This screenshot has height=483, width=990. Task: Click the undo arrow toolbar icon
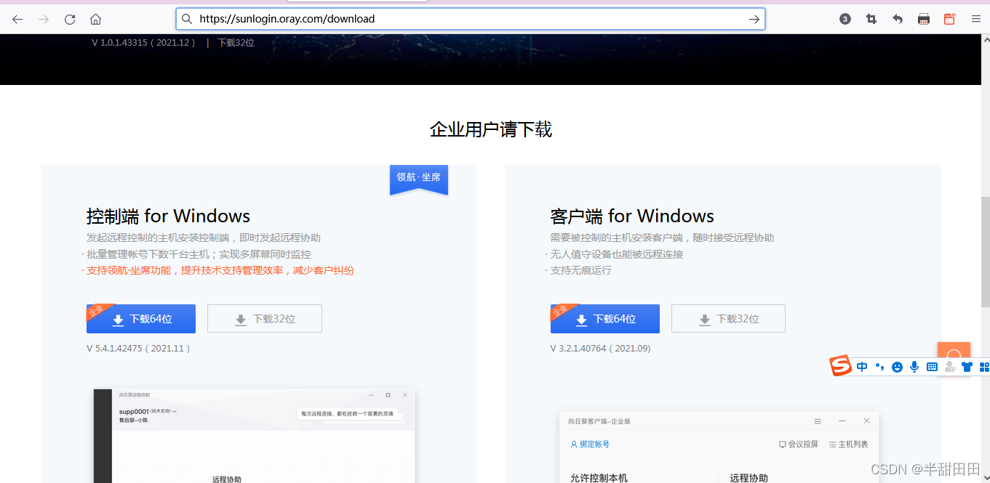[x=898, y=20]
